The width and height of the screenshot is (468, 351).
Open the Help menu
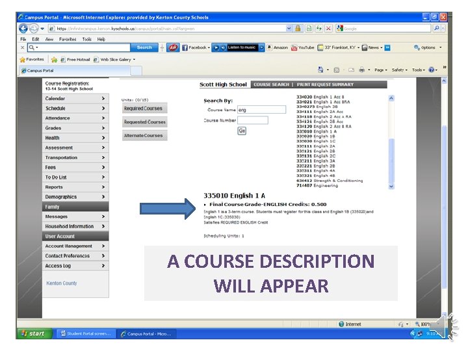(101, 39)
